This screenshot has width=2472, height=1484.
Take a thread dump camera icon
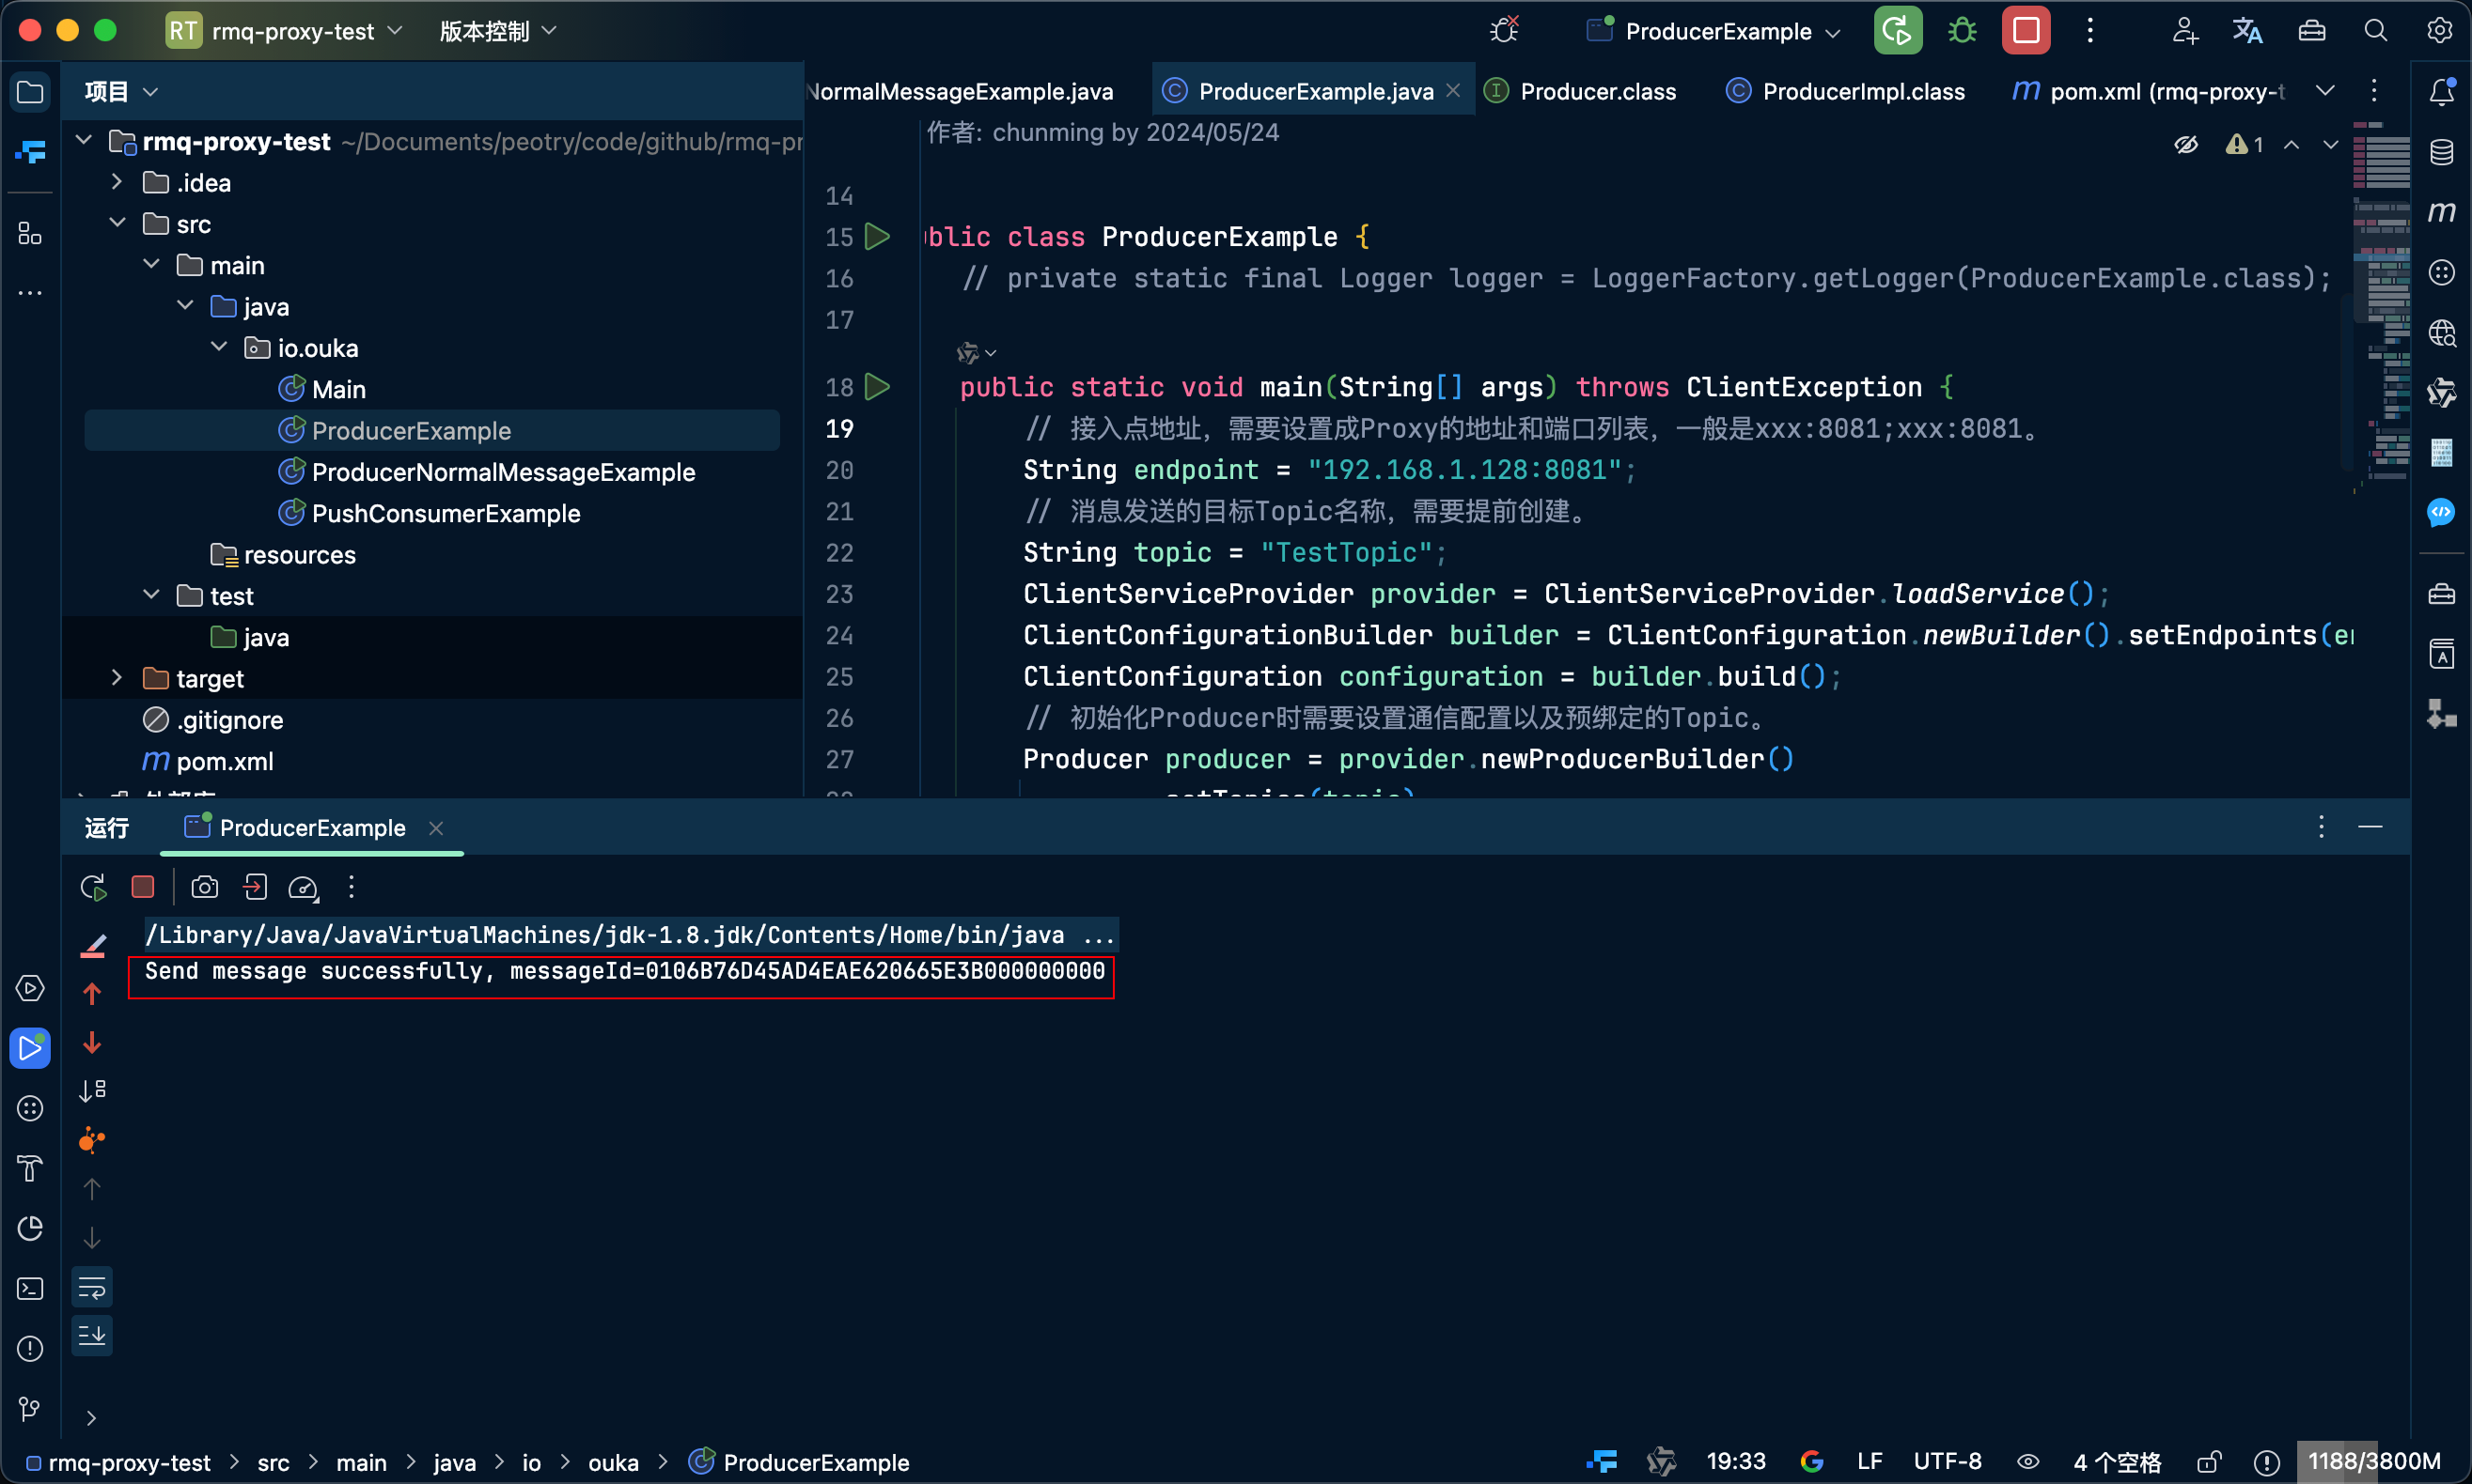(x=205, y=887)
